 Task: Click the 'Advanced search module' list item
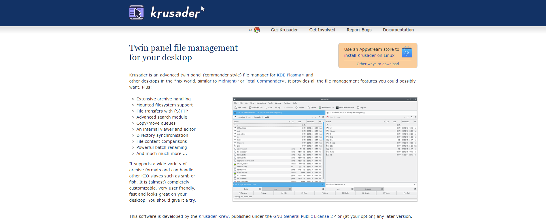pos(162,117)
